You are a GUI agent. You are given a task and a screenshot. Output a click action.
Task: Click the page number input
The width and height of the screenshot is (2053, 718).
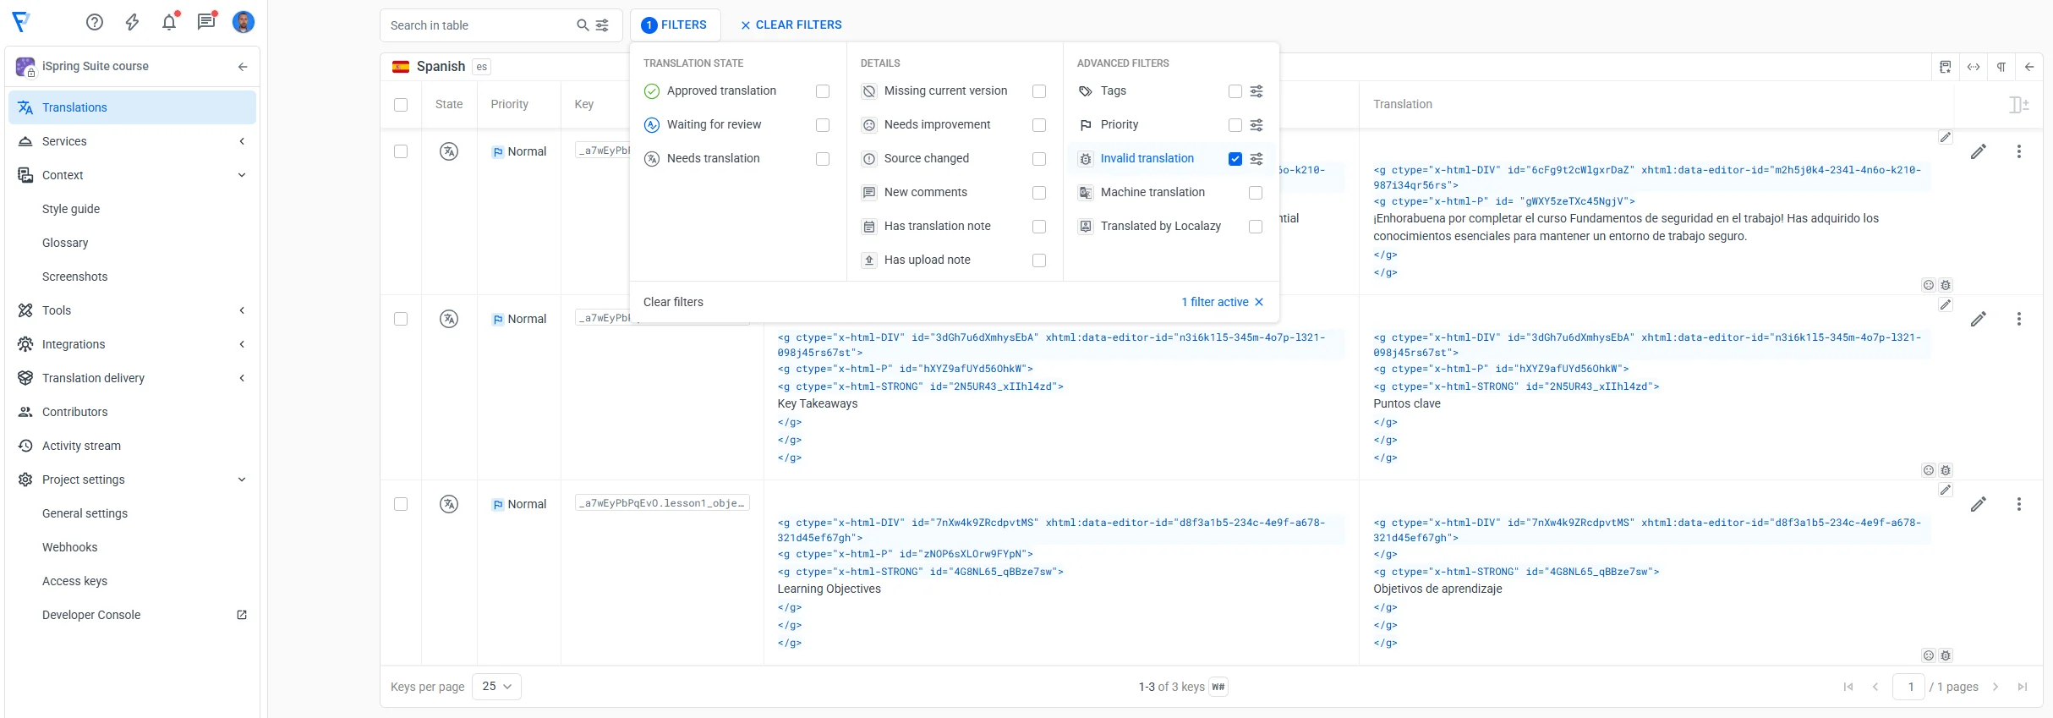[x=1910, y=687]
